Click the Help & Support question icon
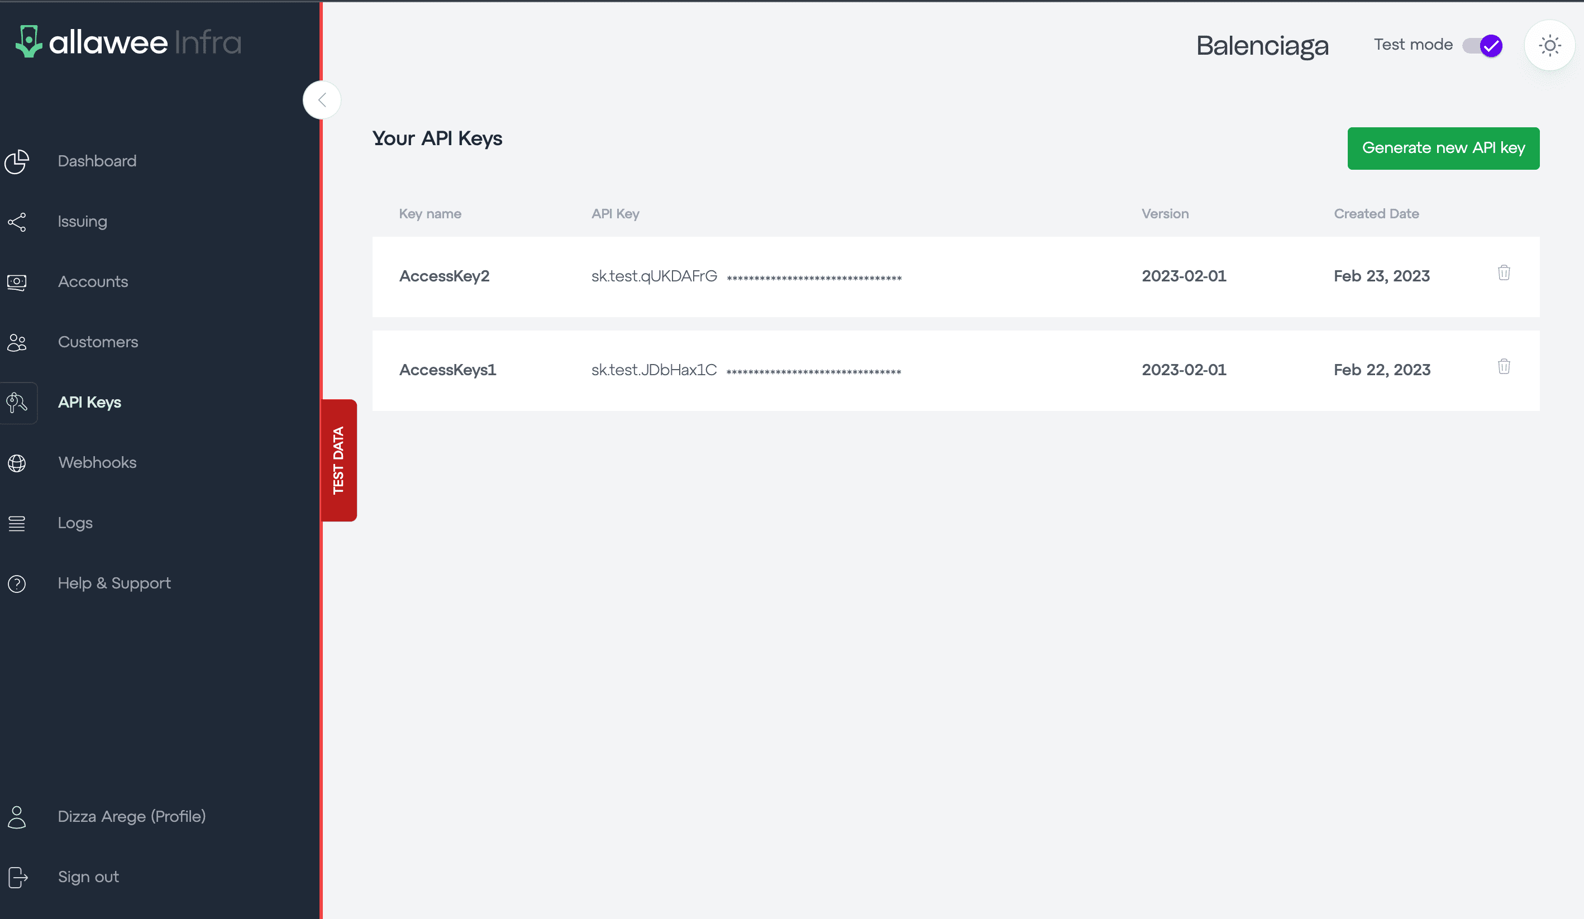Image resolution: width=1584 pixels, height=919 pixels. click(17, 583)
